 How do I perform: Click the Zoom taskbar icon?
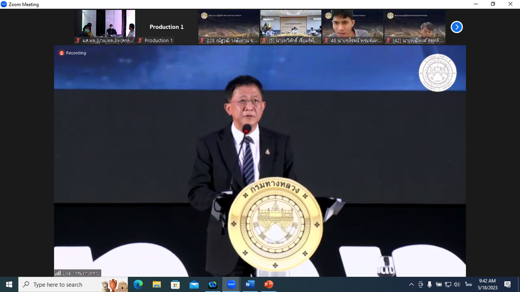[231, 284]
